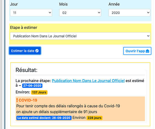The height and width of the screenshot is (129, 155).
Task: Click the Année label
Action: click(114, 4)
